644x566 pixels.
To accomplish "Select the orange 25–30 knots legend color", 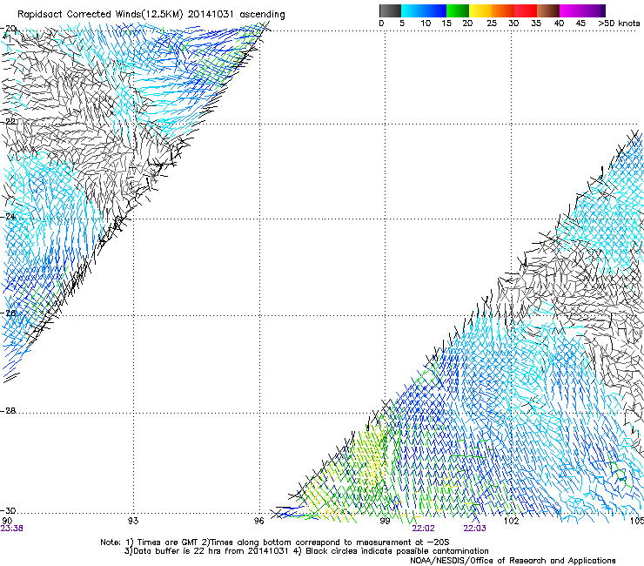I will (x=503, y=10).
